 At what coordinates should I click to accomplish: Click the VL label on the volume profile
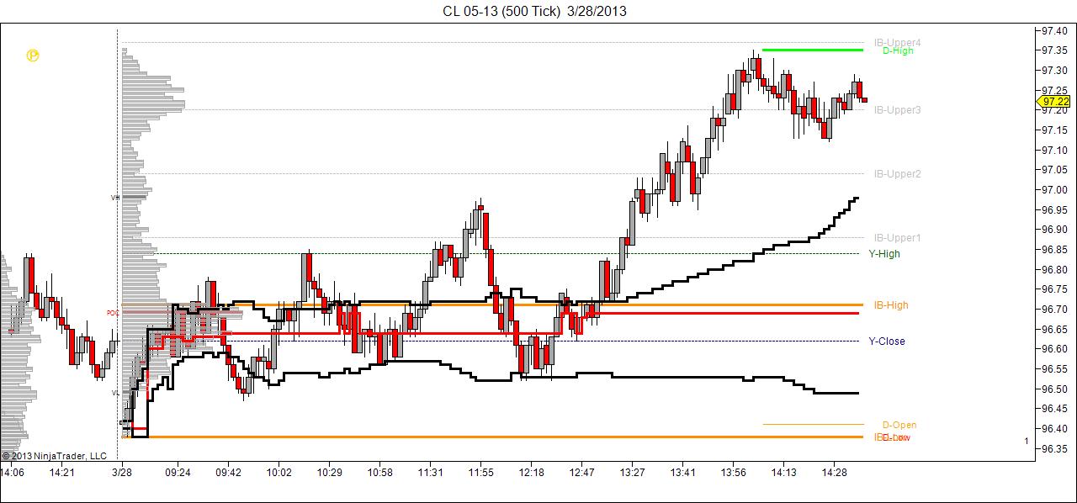(x=115, y=393)
